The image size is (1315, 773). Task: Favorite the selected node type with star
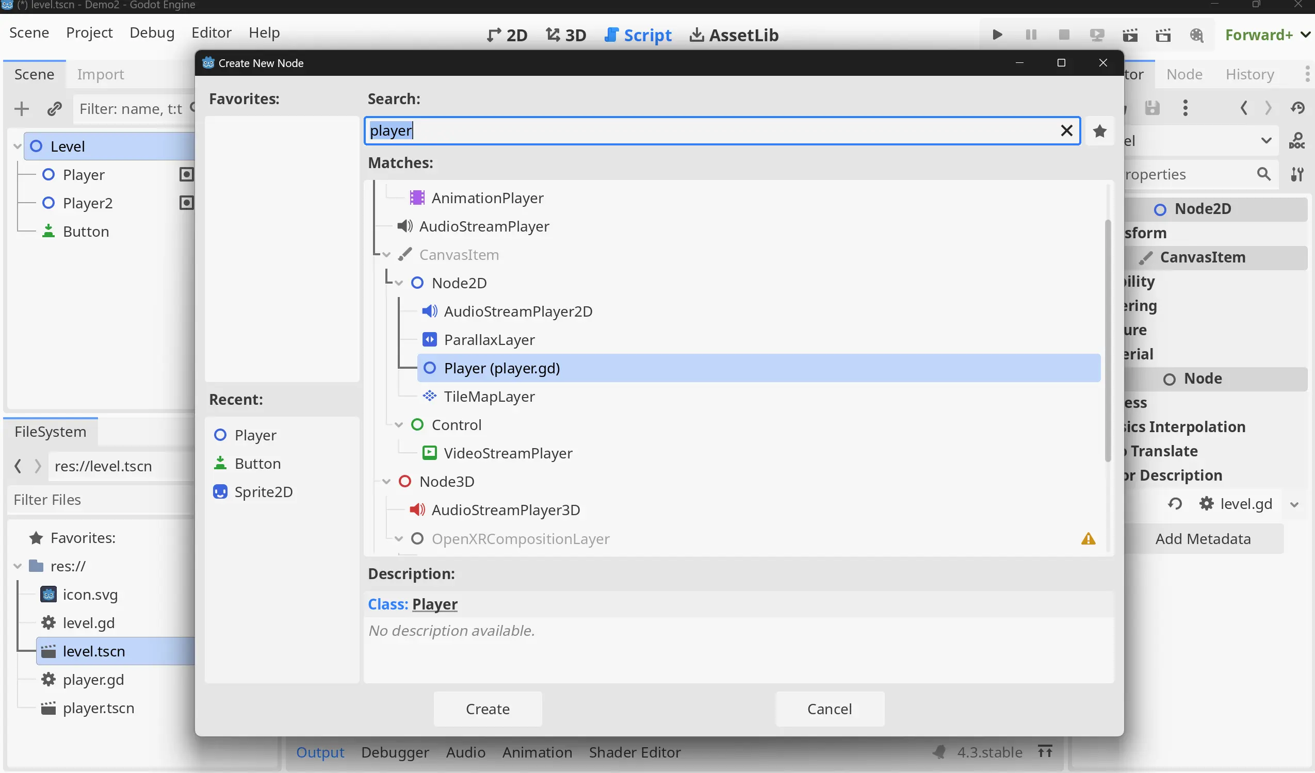tap(1099, 131)
